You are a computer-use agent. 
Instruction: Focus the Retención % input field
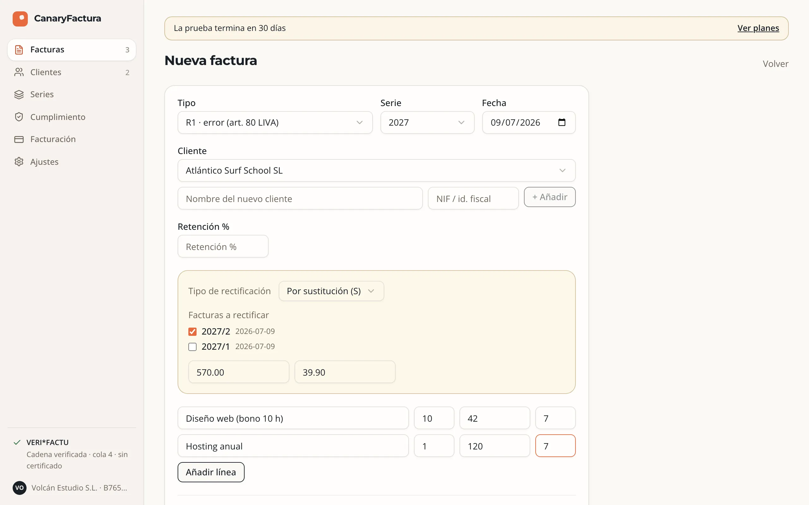point(223,247)
